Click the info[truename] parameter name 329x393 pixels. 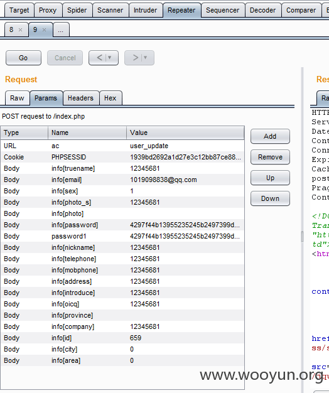point(73,168)
